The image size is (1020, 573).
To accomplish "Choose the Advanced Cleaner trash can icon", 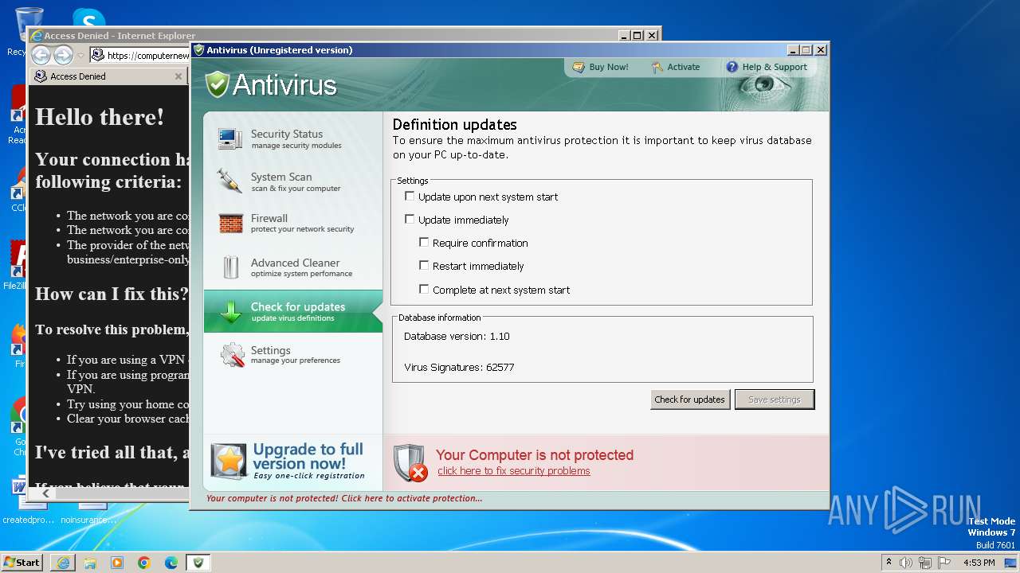I will click(230, 267).
